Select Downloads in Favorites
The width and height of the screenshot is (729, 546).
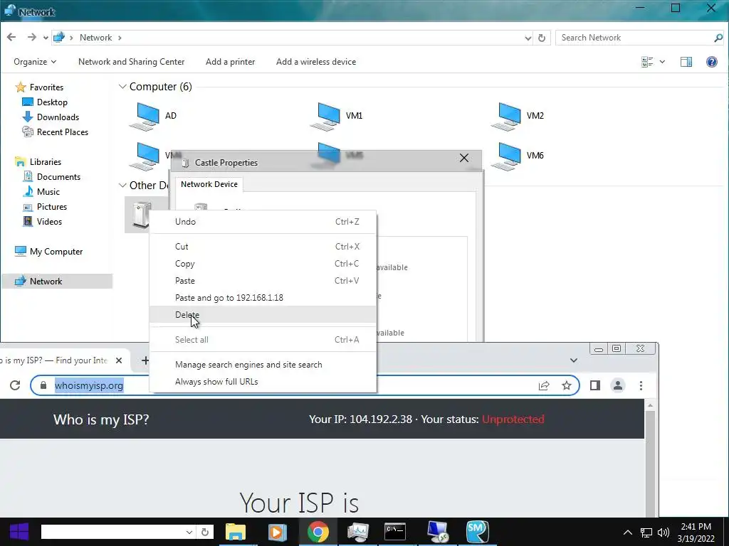(51, 117)
